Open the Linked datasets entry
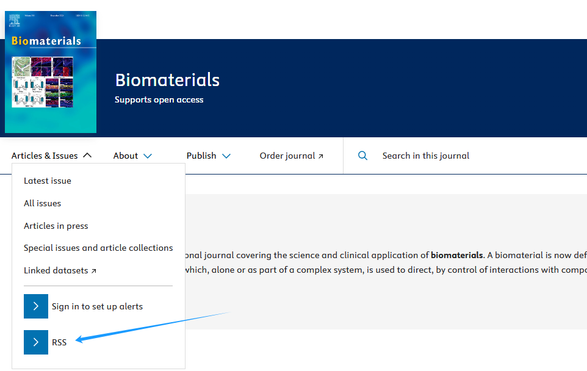Screen dimensions: 587x371 click(x=56, y=270)
